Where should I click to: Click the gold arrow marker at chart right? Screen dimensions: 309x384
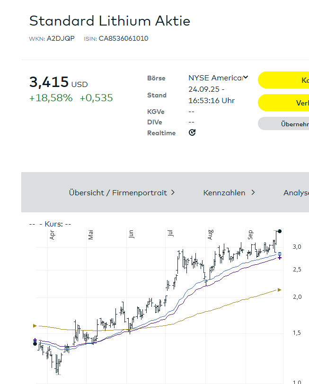(x=279, y=289)
